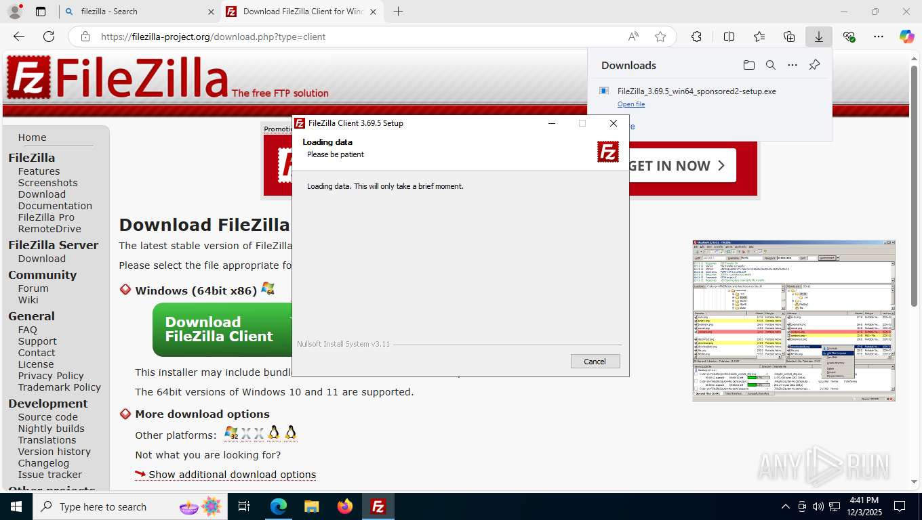Open the tab actions menu icon
Screen dimensions: 922x520
coord(41,12)
